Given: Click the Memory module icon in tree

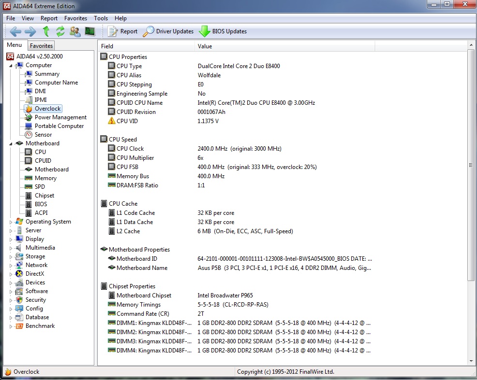Looking at the screenshot, I should (29, 178).
